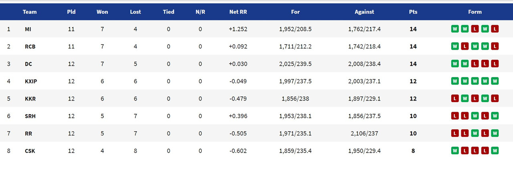
Task: Click the Form column header
Action: pos(475,12)
